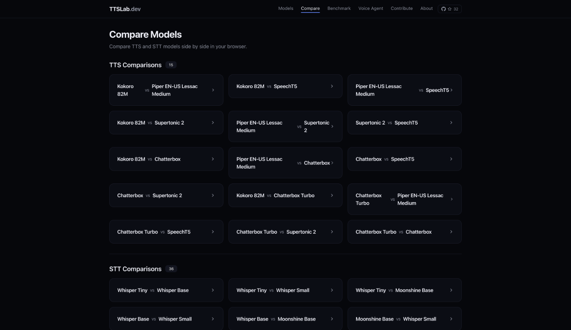This screenshot has width=571, height=330.
Task: Click the TTSLab.dev logo
Action: click(125, 9)
